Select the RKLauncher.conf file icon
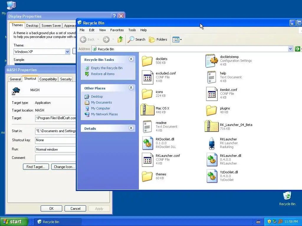 [147, 160]
